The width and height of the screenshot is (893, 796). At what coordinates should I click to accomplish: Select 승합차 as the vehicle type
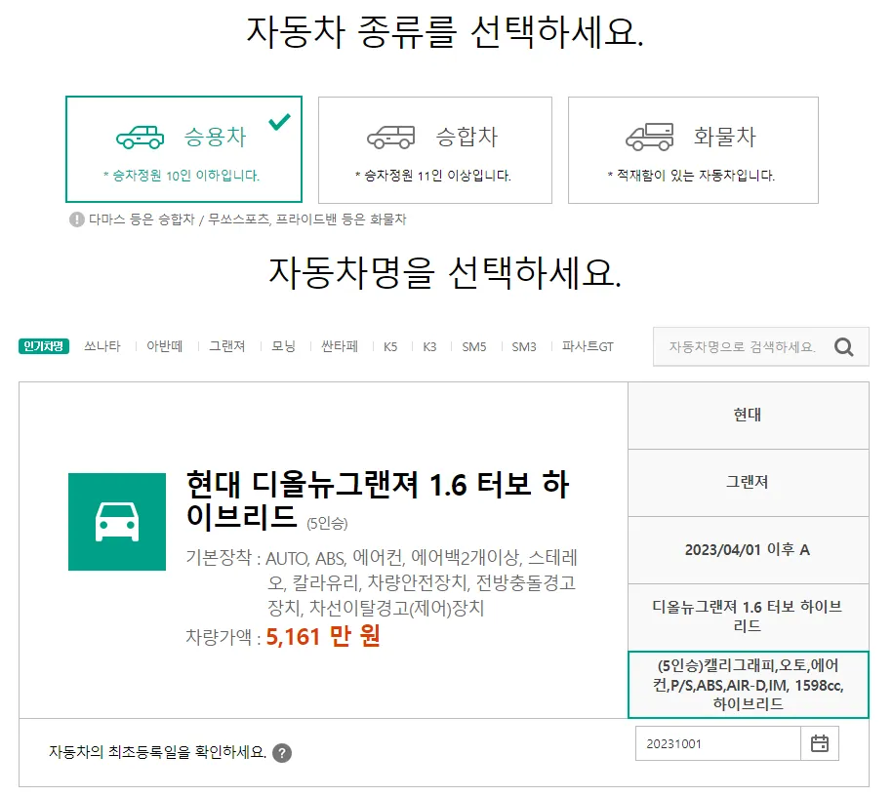coord(434,148)
